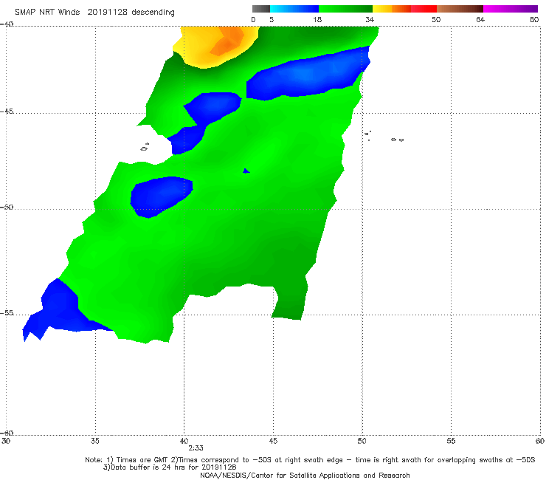Click the orange high-wind area at the top of the swath
This screenshot has width=546, height=480.
coord(229,42)
